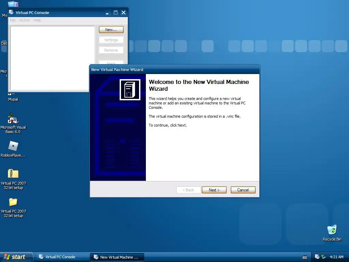349x262 pixels.
Task: Click New... in Virtual PC Console
Action: pos(111,30)
